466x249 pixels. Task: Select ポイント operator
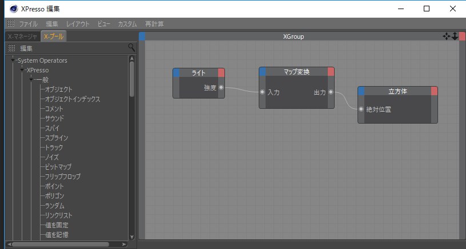[54, 186]
